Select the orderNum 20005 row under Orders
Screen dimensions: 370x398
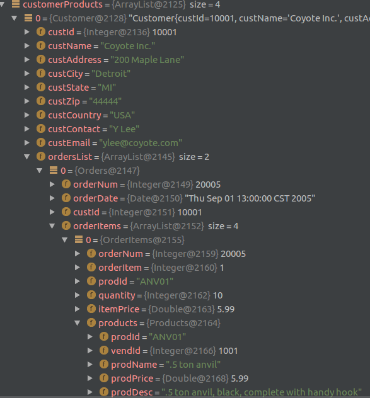click(185, 185)
